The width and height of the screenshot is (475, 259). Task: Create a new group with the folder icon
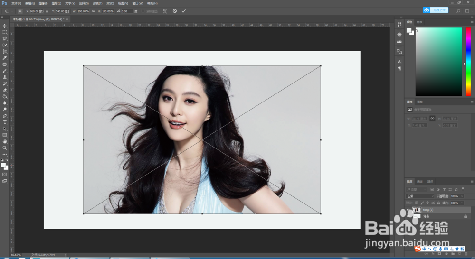click(453, 254)
